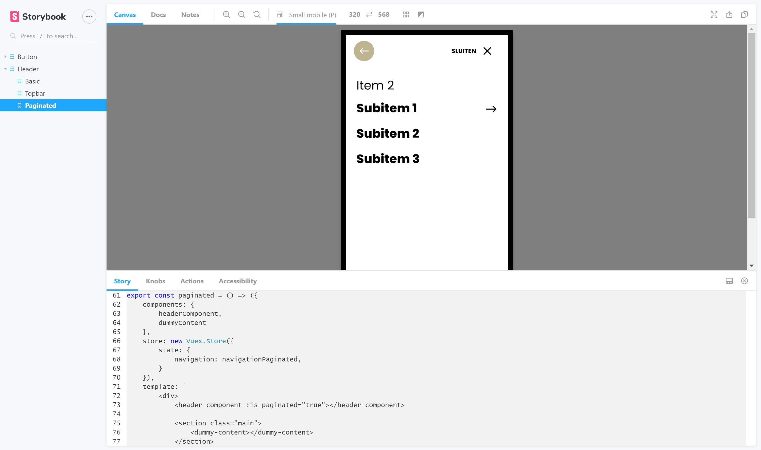Select the Basic story item
The width and height of the screenshot is (761, 450).
32,81
